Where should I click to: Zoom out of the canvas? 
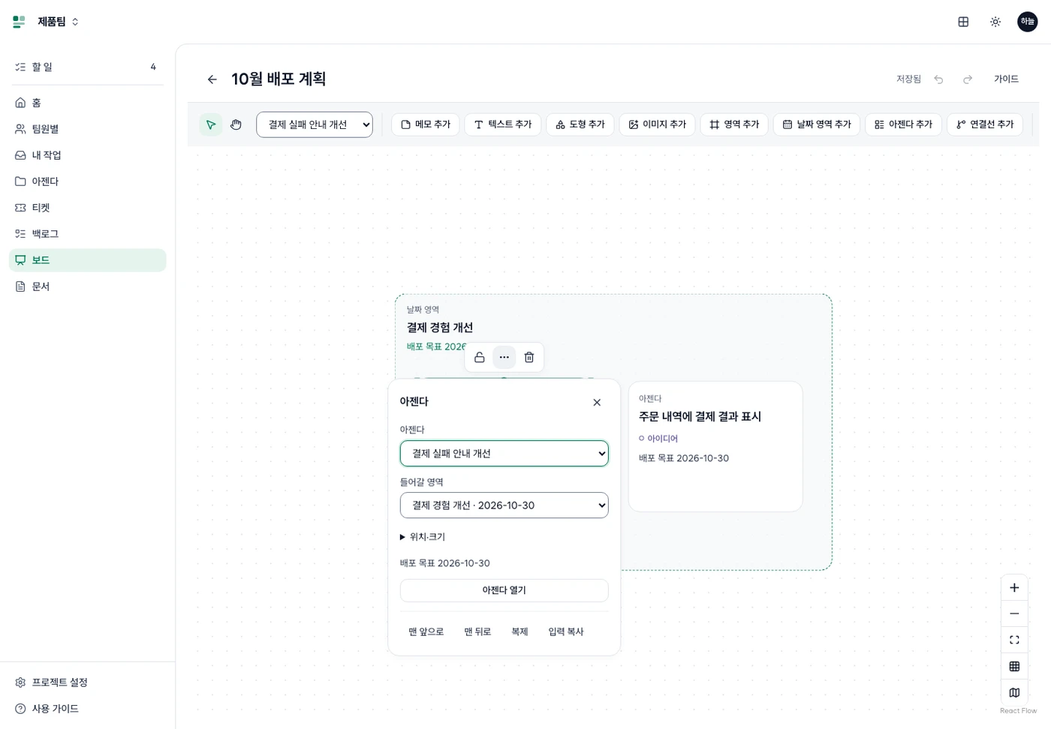coord(1014,613)
